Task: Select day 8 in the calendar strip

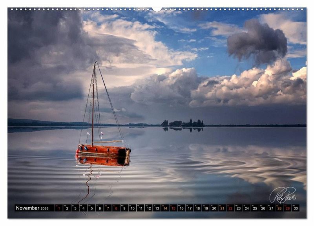Action: click(x=116, y=208)
